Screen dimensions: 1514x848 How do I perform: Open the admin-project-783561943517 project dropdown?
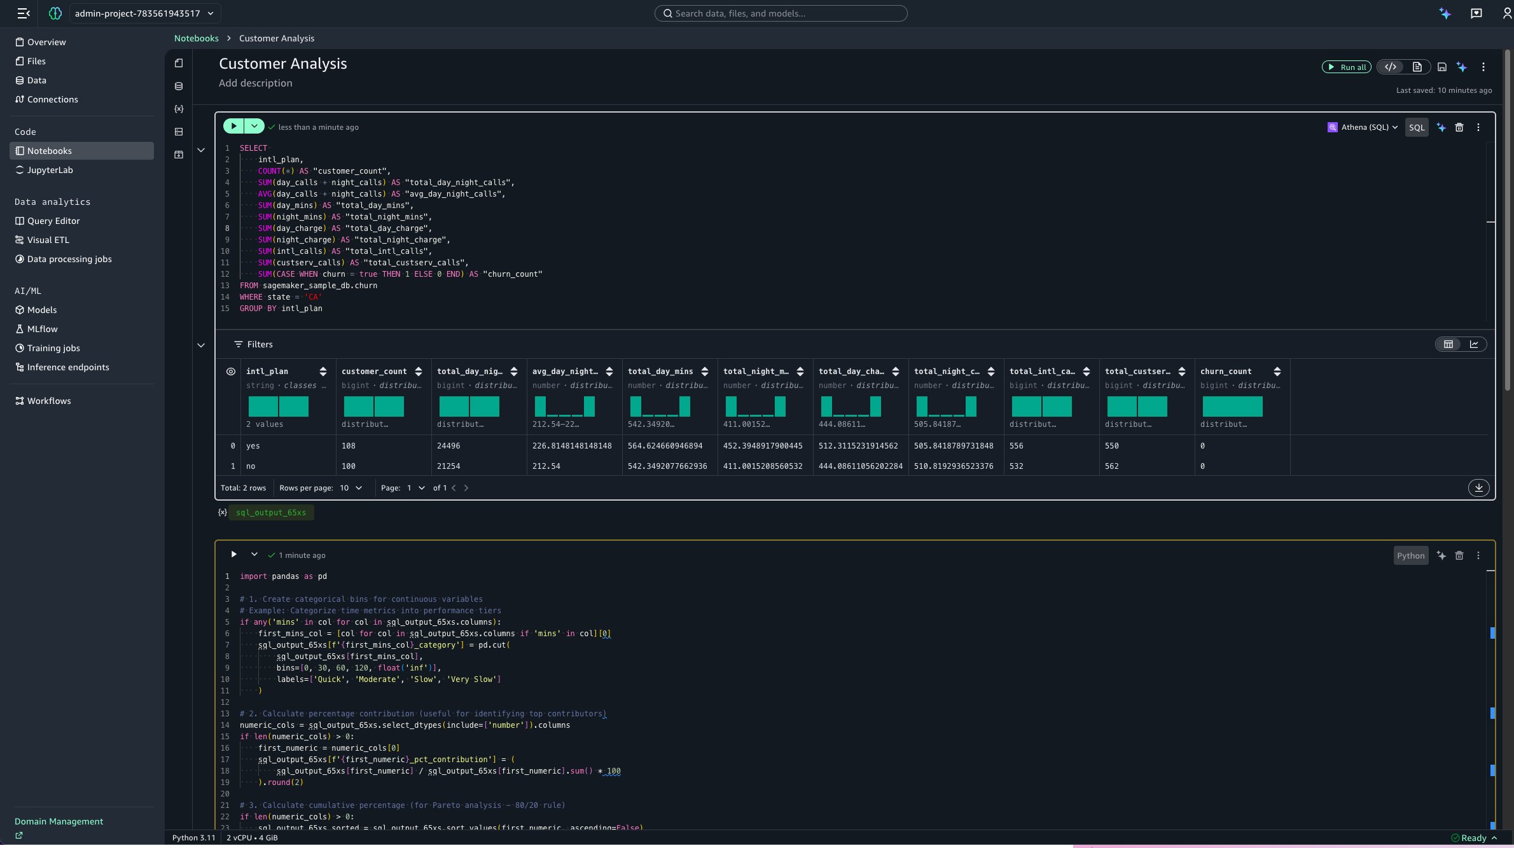(x=144, y=13)
